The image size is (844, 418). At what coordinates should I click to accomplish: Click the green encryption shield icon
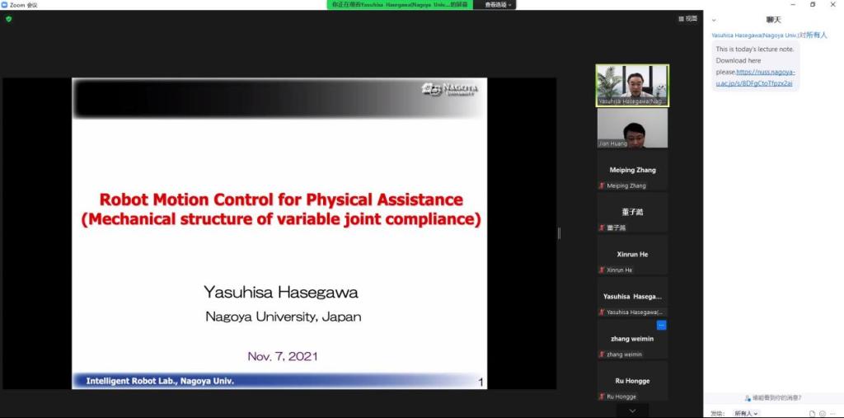(x=9, y=18)
